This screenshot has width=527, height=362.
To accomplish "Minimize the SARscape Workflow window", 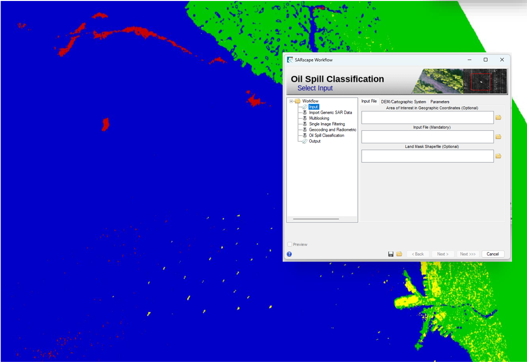I will click(x=469, y=60).
